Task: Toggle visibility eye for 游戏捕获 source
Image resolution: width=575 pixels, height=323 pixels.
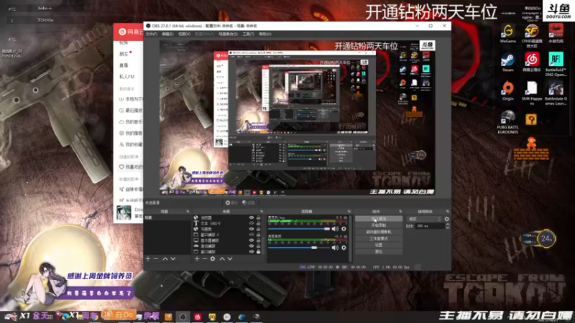Action: click(251, 246)
